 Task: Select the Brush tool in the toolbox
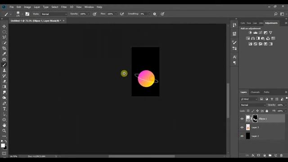(4, 65)
